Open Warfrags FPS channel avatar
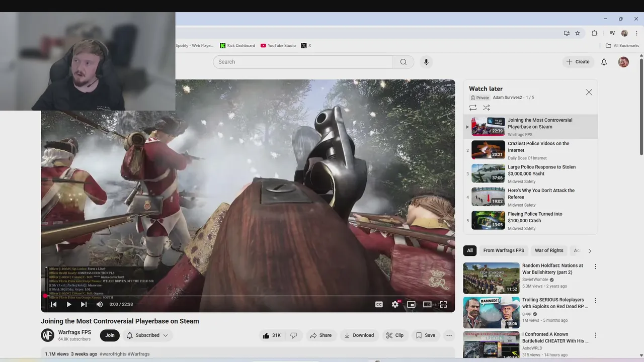 click(47, 335)
